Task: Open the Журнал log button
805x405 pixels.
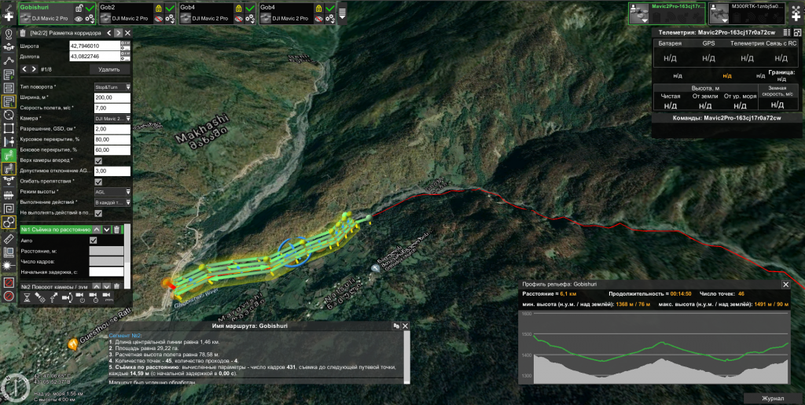Action: coord(773,398)
